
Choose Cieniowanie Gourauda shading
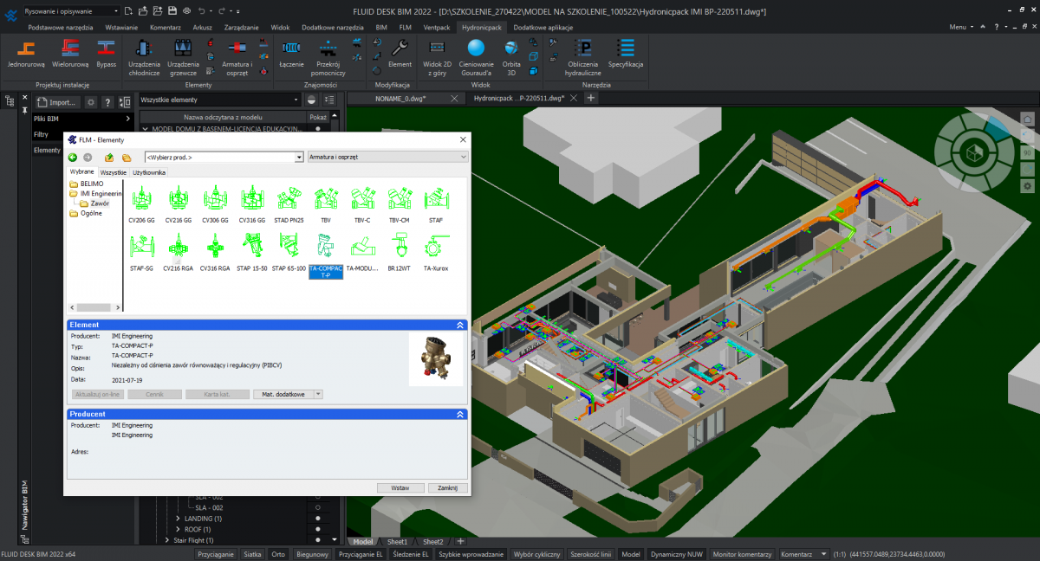coord(475,55)
